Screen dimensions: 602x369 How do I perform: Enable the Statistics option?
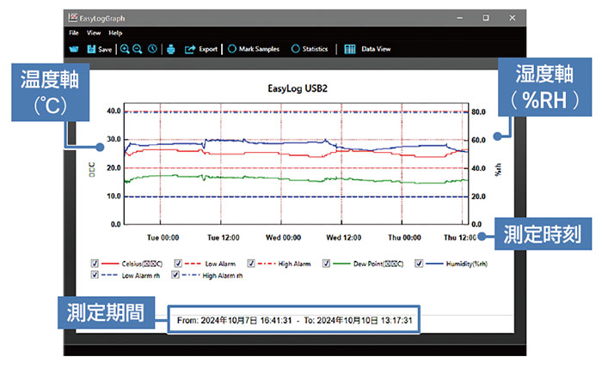[x=310, y=49]
